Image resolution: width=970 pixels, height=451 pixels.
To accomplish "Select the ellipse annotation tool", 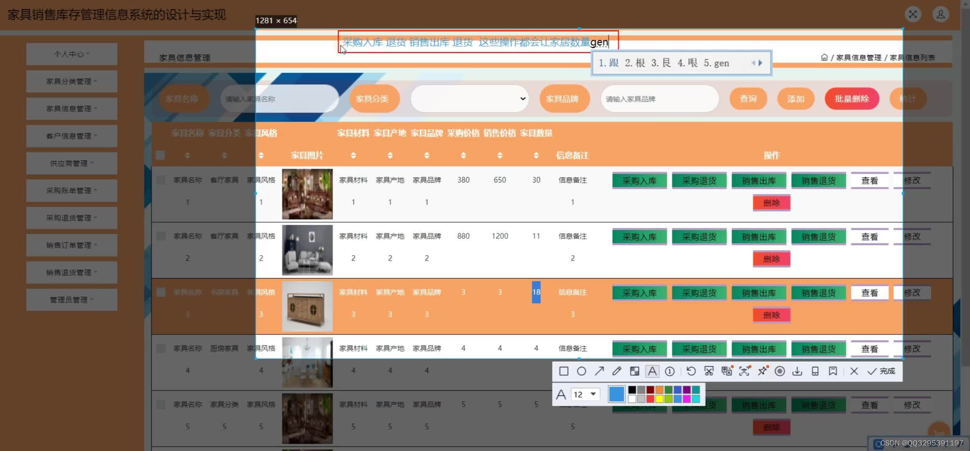I will point(582,371).
